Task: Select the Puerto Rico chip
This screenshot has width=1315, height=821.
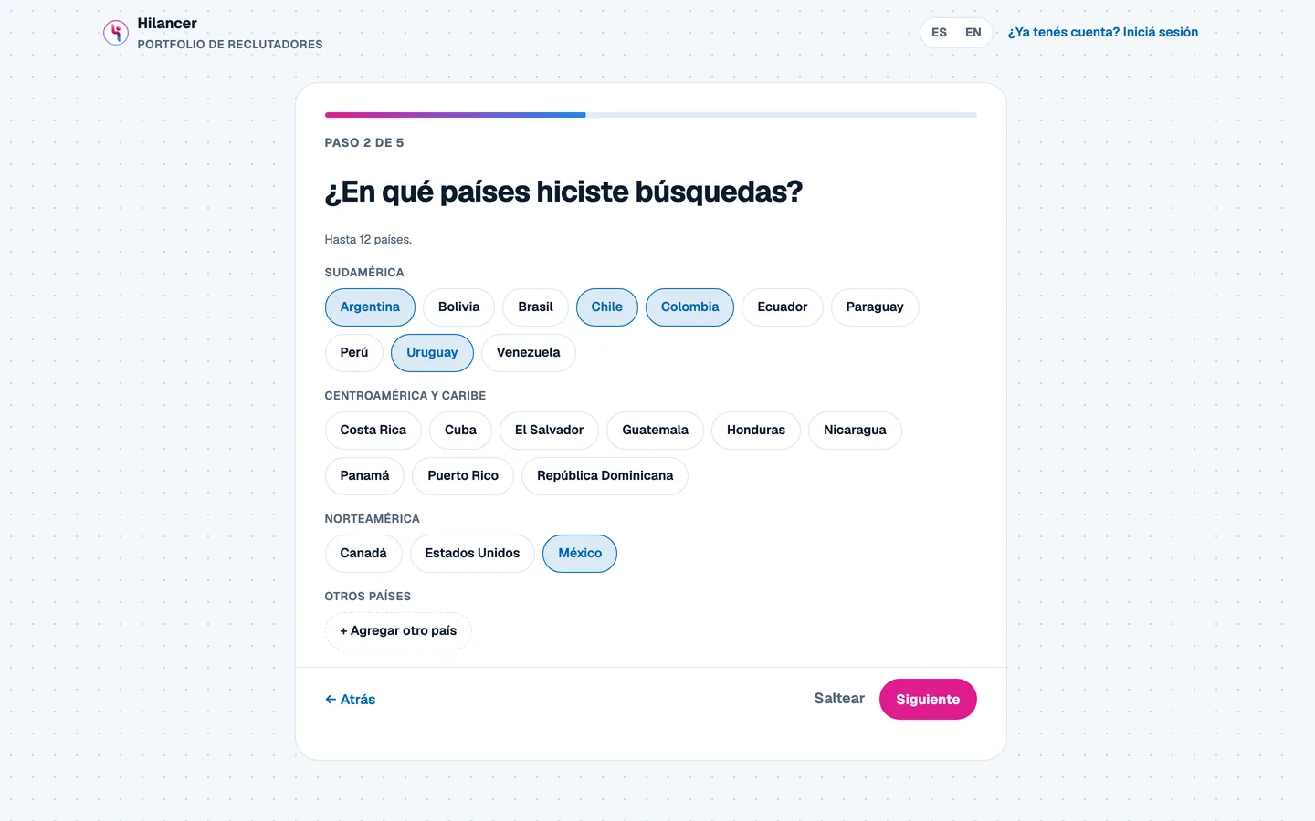Action: click(x=463, y=476)
